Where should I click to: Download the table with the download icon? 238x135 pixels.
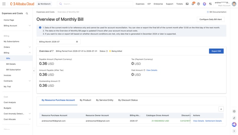click(x=221, y=109)
